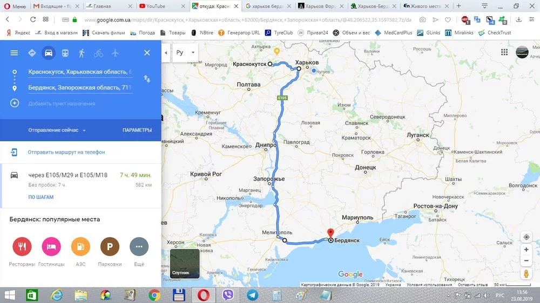Open a new browser tab
The image size is (540, 303).
458,6
